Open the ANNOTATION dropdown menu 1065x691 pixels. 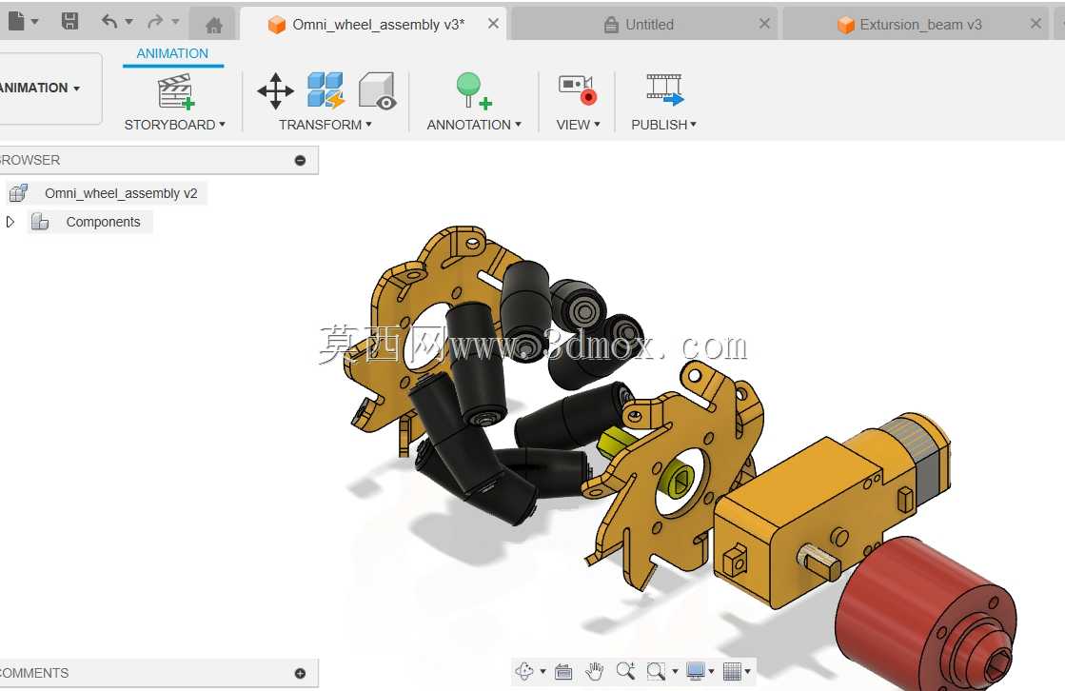tap(474, 125)
